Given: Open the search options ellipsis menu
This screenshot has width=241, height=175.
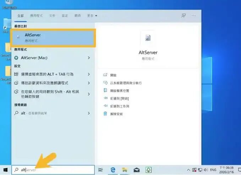Looking at the screenshot, I should [x=193, y=16].
